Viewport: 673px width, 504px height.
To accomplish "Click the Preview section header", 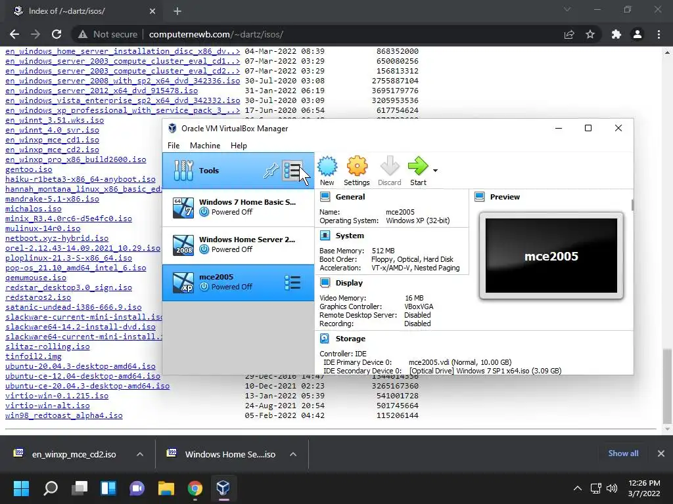I will pyautogui.click(x=505, y=197).
